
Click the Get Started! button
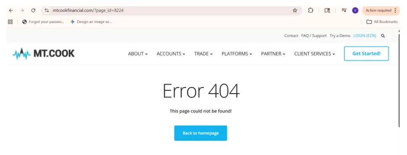click(366, 54)
